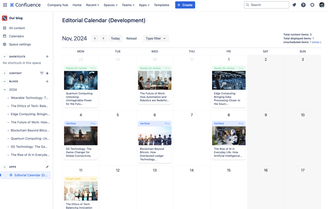The height and width of the screenshot is (209, 328).
Task: Open the user profile avatar
Action: tap(322, 5)
